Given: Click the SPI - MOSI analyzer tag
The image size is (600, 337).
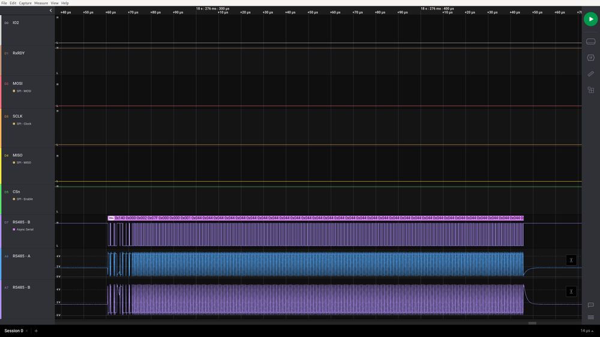Looking at the screenshot, I should [x=22, y=91].
